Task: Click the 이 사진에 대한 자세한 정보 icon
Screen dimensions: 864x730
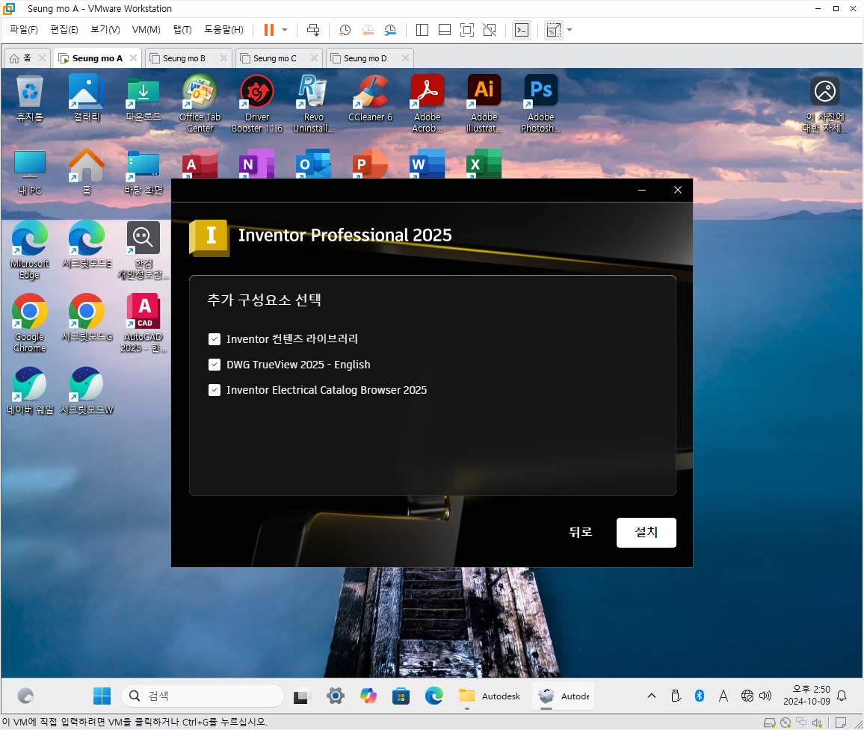Action: (x=825, y=105)
